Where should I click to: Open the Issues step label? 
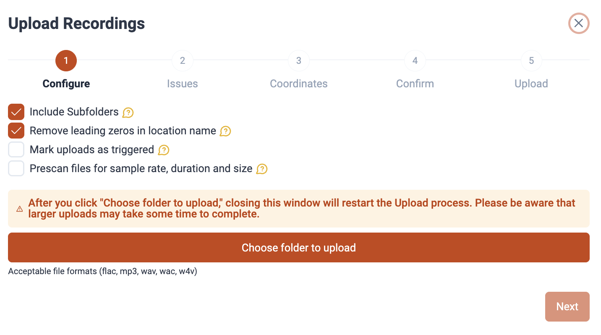coord(183,84)
